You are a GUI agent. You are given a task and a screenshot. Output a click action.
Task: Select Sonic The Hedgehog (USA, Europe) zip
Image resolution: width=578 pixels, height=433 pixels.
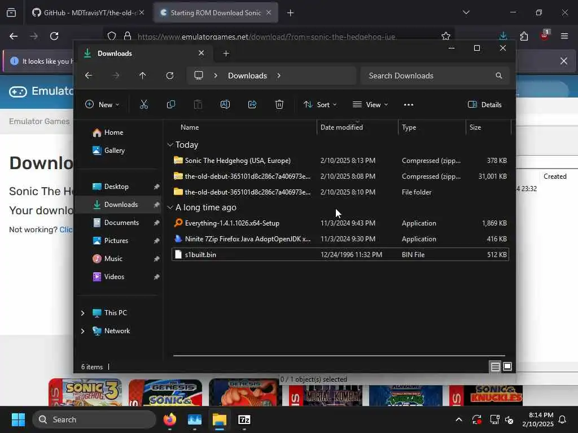[x=340, y=161]
